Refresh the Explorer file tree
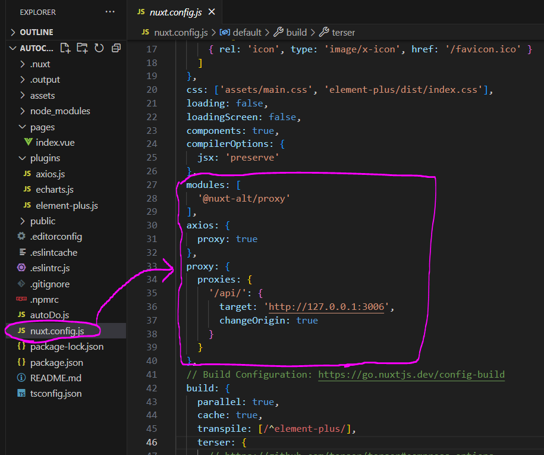The image size is (544, 455). 99,48
